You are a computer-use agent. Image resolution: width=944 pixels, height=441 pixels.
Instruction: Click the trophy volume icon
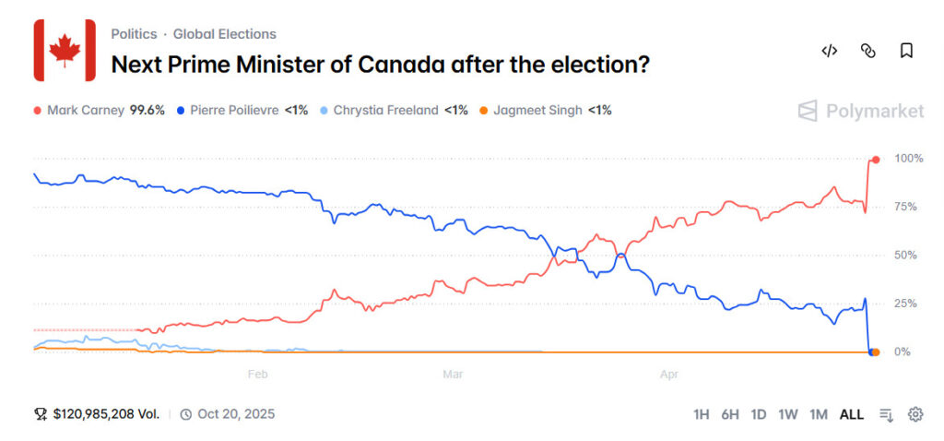pyautogui.click(x=40, y=414)
